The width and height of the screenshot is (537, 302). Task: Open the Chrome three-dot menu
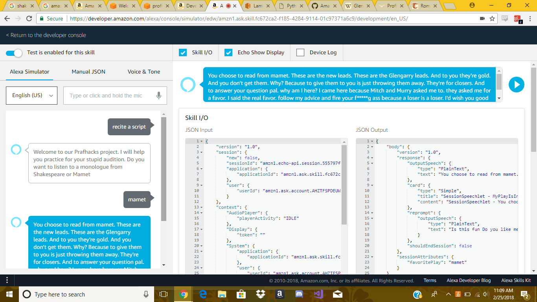530,18
